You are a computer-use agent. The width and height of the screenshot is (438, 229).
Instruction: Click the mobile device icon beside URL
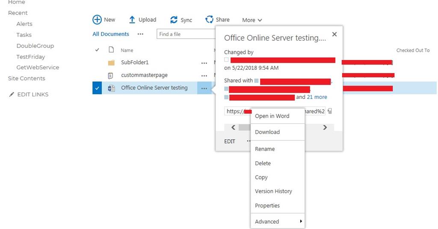pyautogui.click(x=330, y=111)
